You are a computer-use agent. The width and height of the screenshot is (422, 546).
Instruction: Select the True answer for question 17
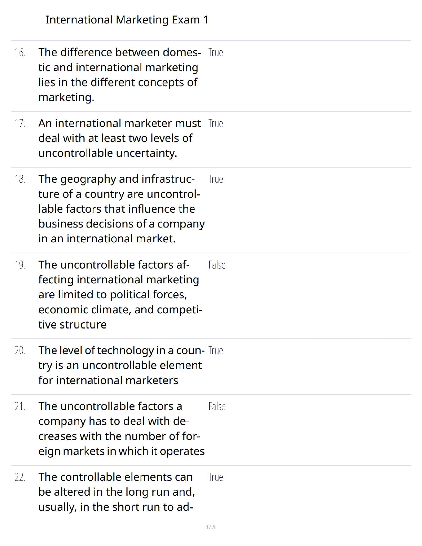[216, 124]
